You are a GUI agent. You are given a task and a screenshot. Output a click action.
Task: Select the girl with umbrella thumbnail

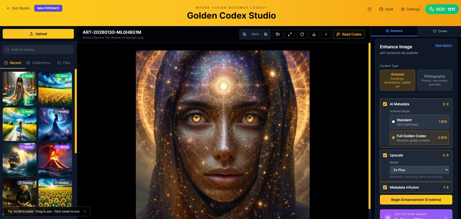click(20, 124)
